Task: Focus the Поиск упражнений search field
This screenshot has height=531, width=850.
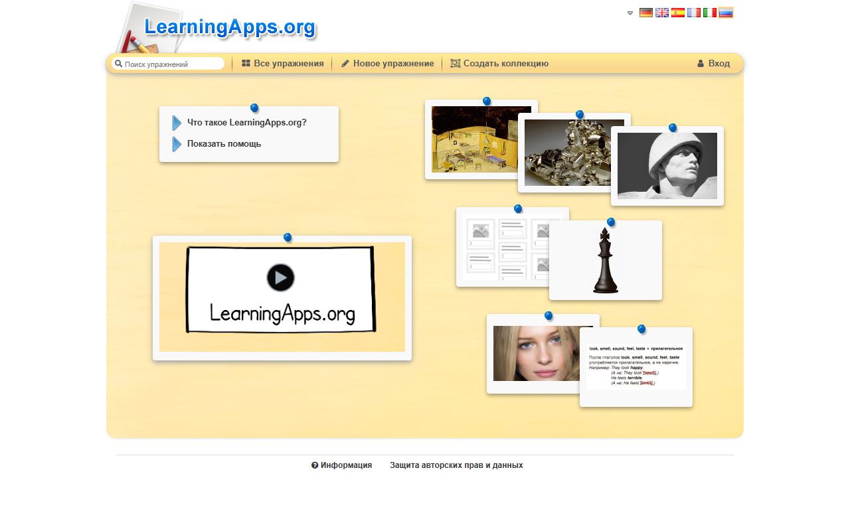Action: (x=168, y=64)
